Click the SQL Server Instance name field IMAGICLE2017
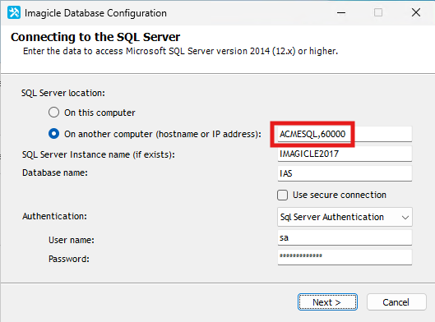Image resolution: width=435 pixels, height=322 pixels. 345,154
